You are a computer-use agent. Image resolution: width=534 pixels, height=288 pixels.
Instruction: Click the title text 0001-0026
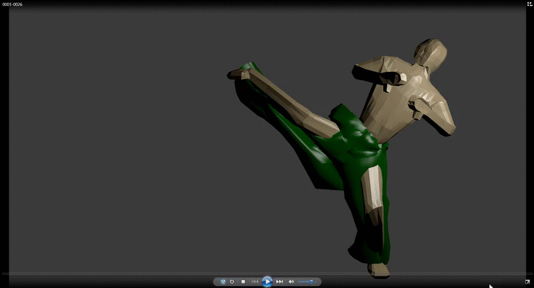point(13,4)
